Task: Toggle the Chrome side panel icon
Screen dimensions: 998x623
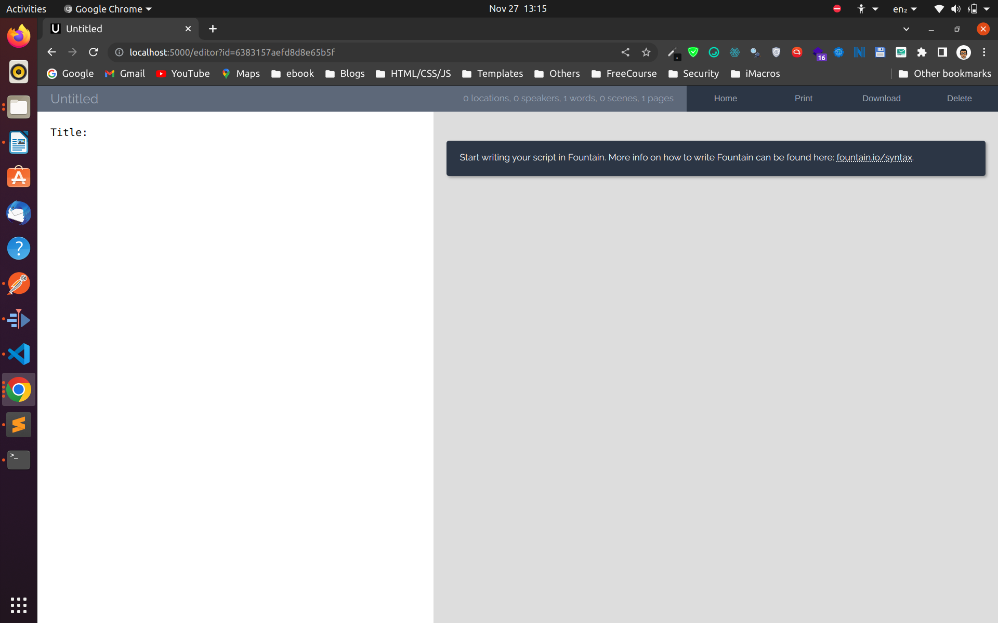Action: click(942, 52)
